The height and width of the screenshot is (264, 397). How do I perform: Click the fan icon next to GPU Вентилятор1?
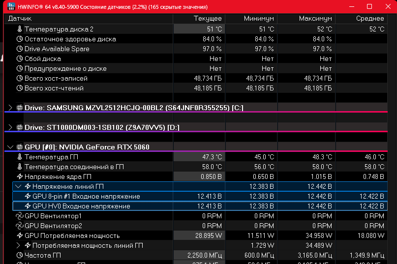(20, 216)
